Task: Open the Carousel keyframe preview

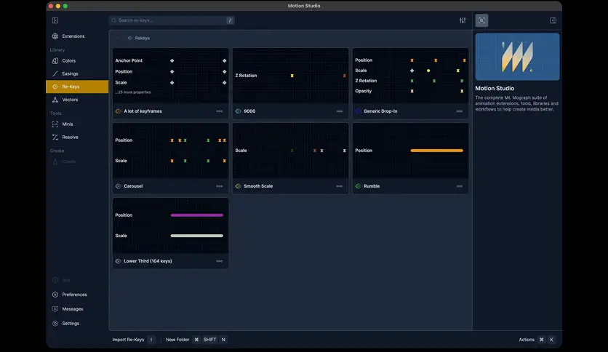Action: pyautogui.click(x=171, y=151)
